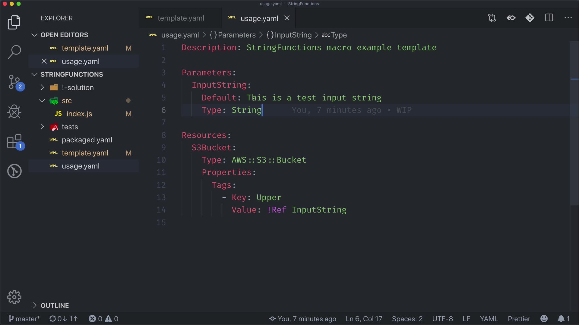Open the Debug view bug icon
Image resolution: width=579 pixels, height=325 pixels.
coord(14,112)
